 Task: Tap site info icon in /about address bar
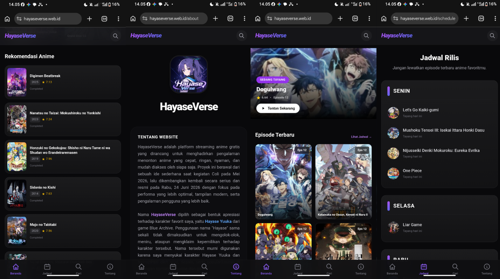(145, 19)
